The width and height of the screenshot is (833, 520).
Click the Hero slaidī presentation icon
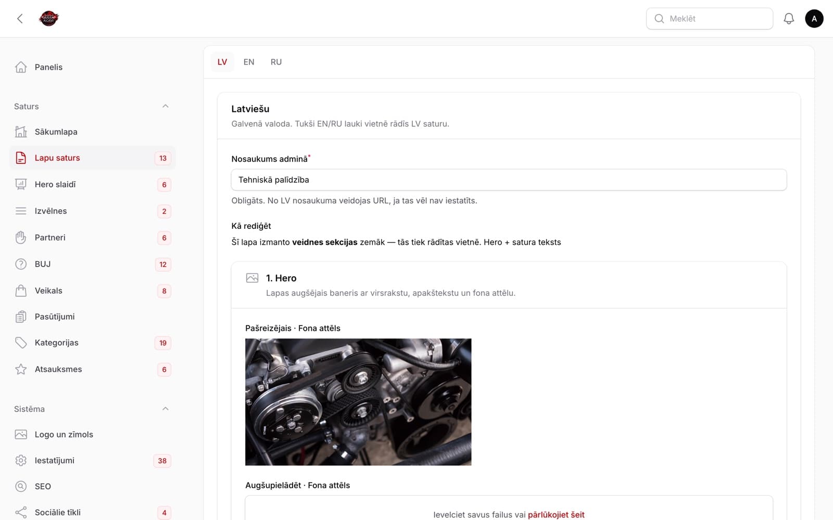[21, 185]
